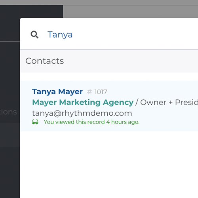Click the blank area below the search results
This screenshot has height=198, width=198.
(x=109, y=164)
